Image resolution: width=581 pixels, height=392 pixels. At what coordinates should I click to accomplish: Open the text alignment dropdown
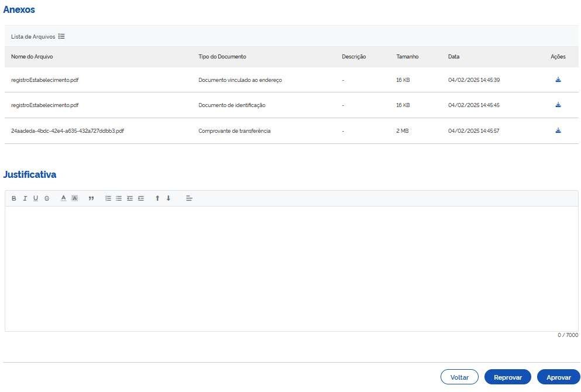coord(189,198)
